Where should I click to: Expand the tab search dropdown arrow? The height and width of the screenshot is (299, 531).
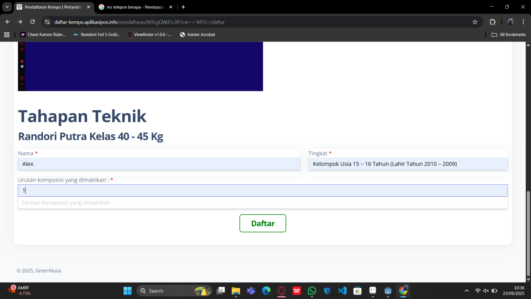coord(7,7)
